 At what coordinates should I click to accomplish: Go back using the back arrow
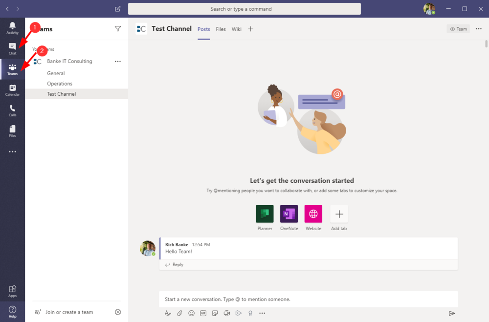7,9
